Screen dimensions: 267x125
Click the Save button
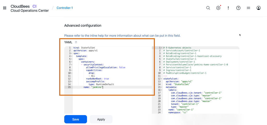tap(76, 119)
